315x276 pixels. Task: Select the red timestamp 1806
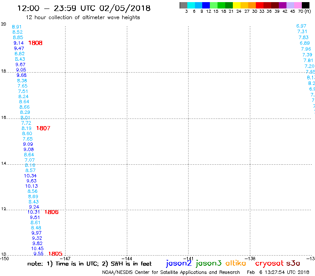(52, 212)
